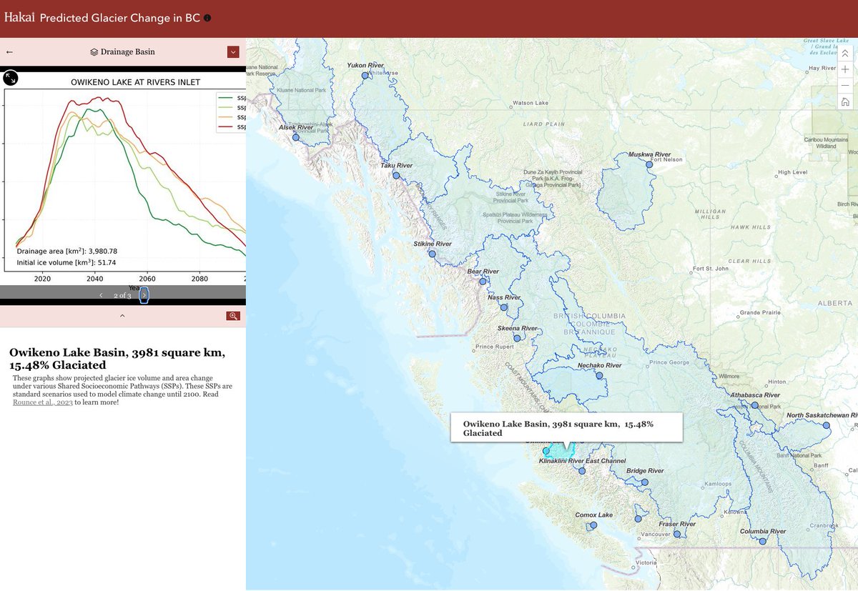Zoom in on the map with the plus icon
Viewport: 858px width, 591px height.
(845, 69)
